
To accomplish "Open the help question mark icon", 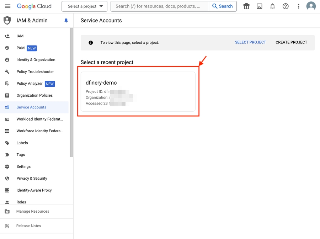I will [286, 6].
